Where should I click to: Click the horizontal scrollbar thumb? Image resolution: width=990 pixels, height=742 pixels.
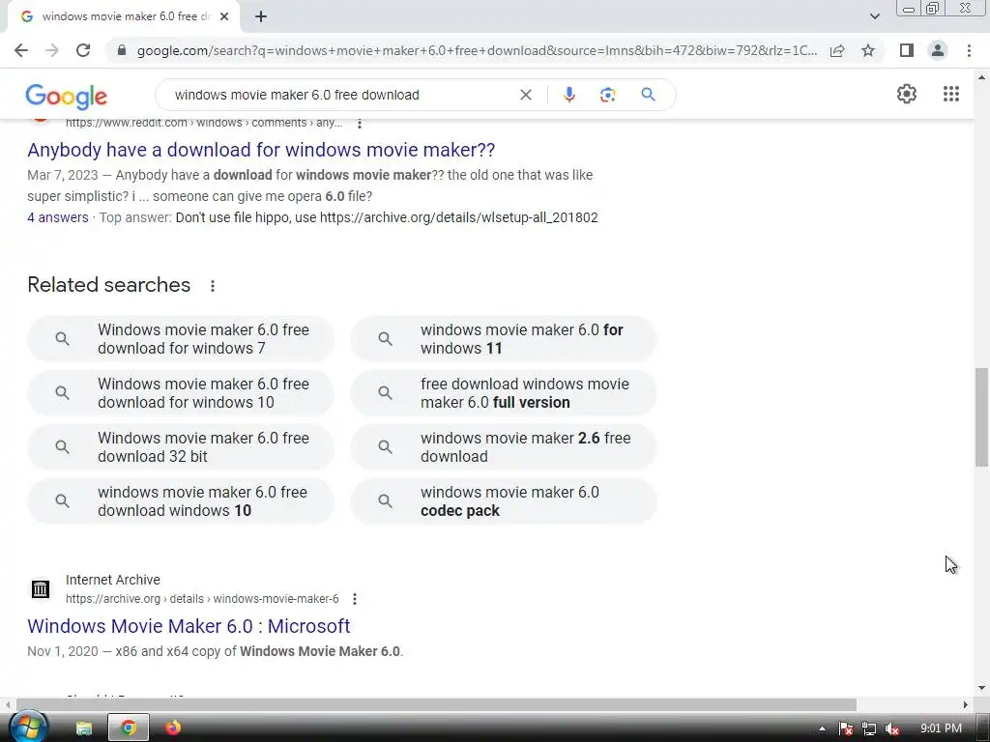436,704
